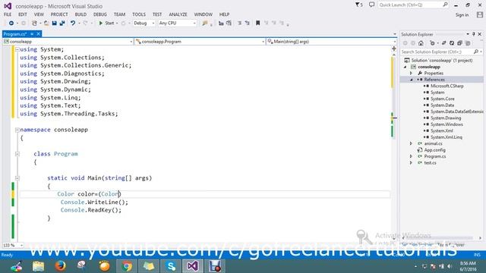Open the Main(string[] args) member dropdown

pyautogui.click(x=331, y=42)
